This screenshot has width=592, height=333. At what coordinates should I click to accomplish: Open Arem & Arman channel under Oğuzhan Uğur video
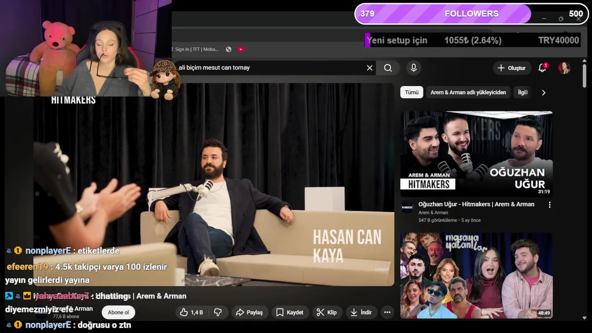point(433,213)
